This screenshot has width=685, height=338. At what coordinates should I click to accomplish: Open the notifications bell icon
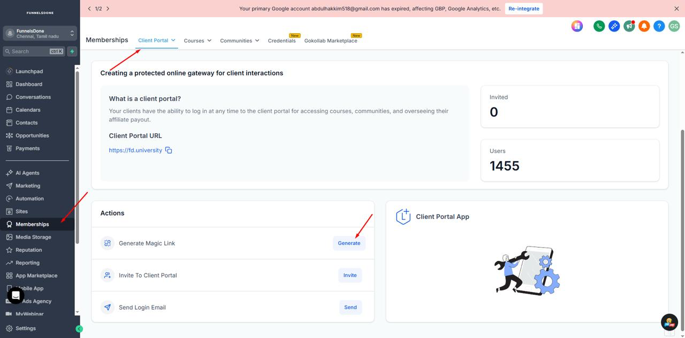coord(644,26)
